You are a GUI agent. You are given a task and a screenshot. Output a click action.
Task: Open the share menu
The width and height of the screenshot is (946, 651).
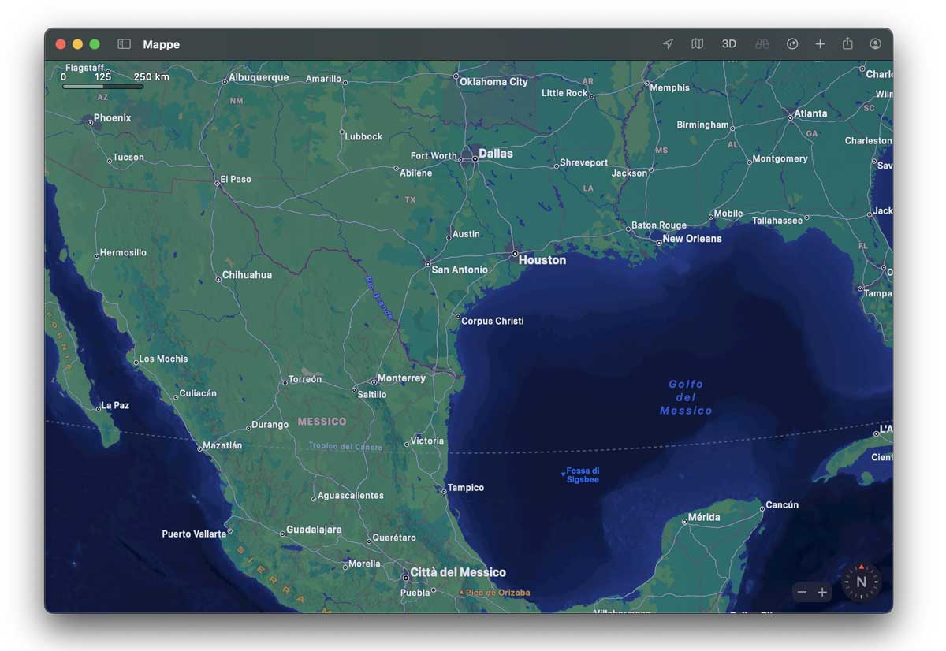847,44
